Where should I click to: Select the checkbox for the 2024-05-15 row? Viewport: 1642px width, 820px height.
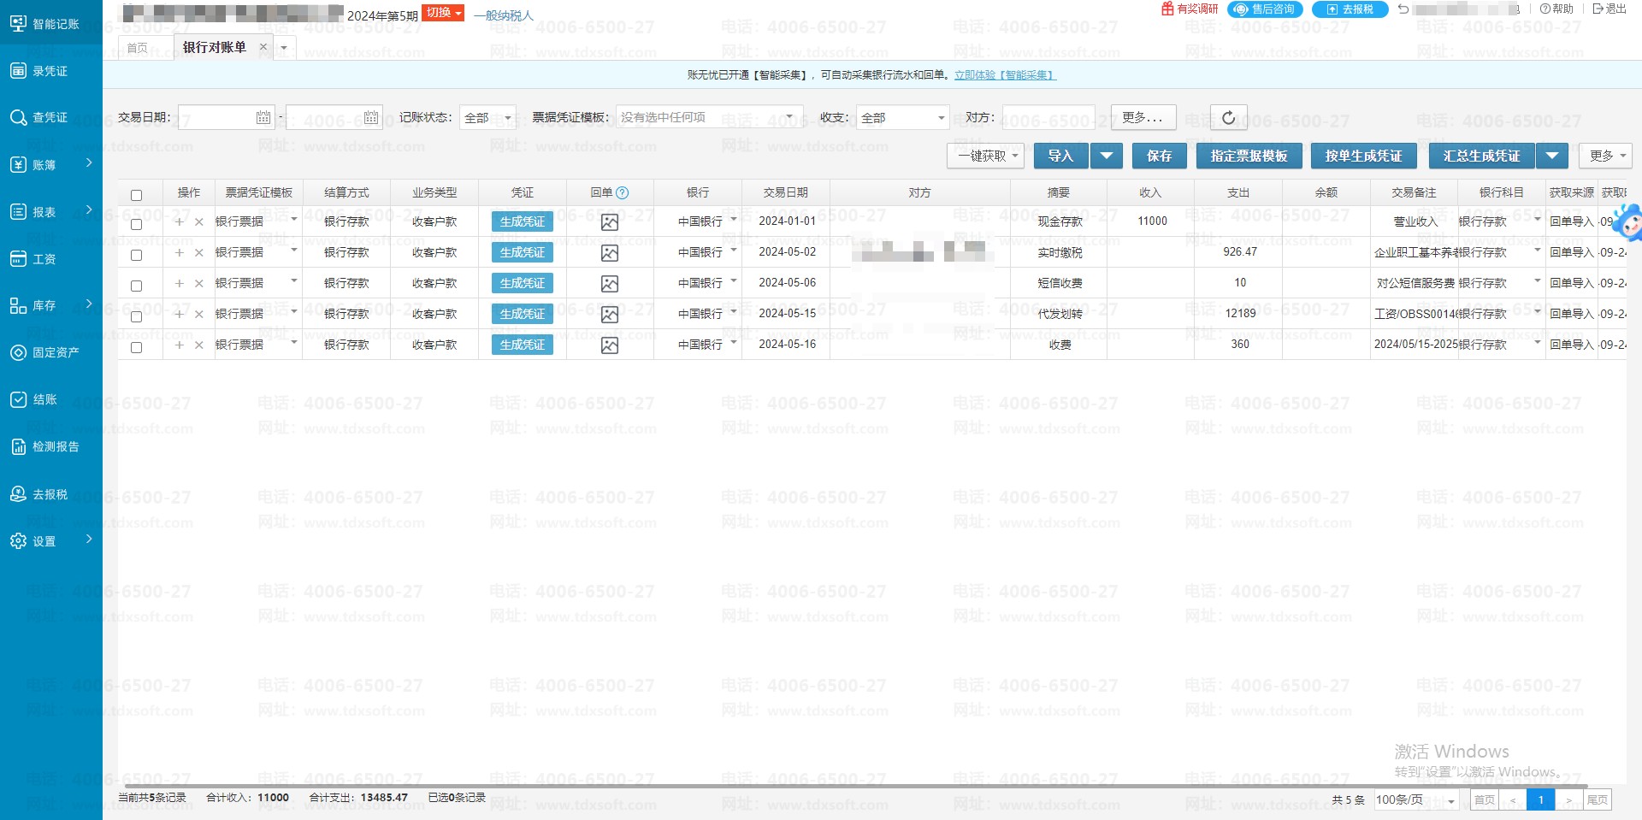tap(136, 316)
